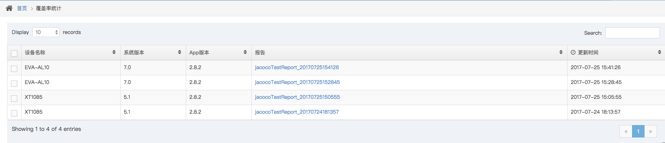
Task: Check the XT1085 row dated 2017-07-24
Action: [x=14, y=113]
